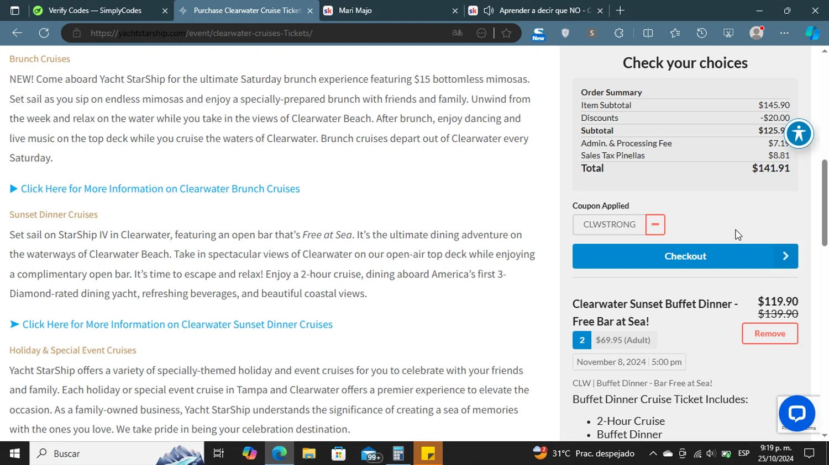Close the Verify Codes tab
Image resolution: width=829 pixels, height=465 pixels.
point(165,10)
